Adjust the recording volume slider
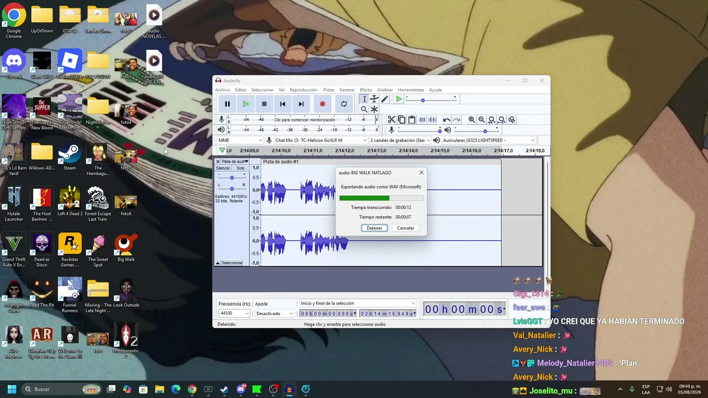 tap(420, 130)
